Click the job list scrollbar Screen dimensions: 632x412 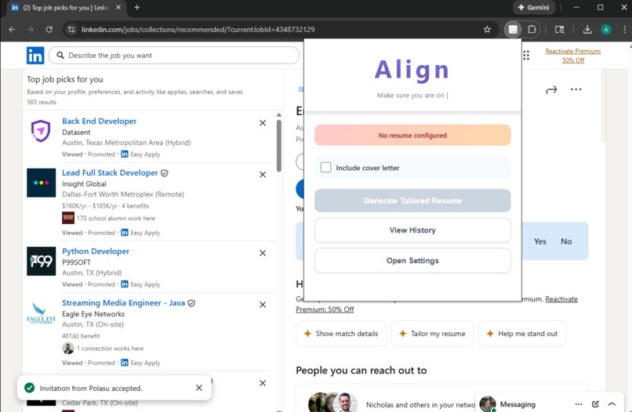click(279, 146)
